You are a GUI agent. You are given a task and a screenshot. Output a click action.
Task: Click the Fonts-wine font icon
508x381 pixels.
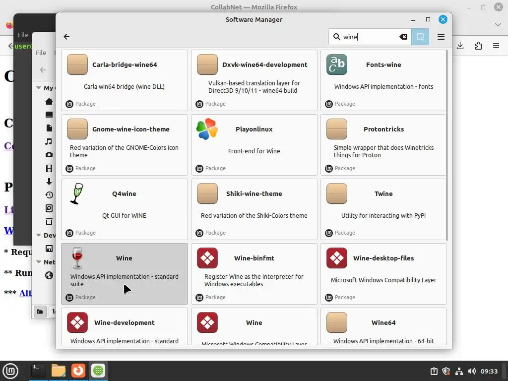[x=337, y=64]
